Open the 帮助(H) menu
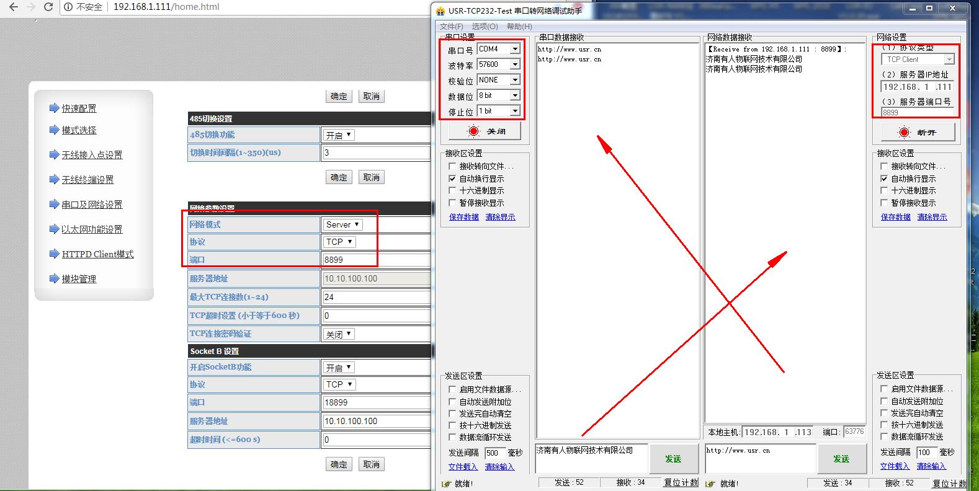Viewport: 979px width, 491px height. [519, 27]
